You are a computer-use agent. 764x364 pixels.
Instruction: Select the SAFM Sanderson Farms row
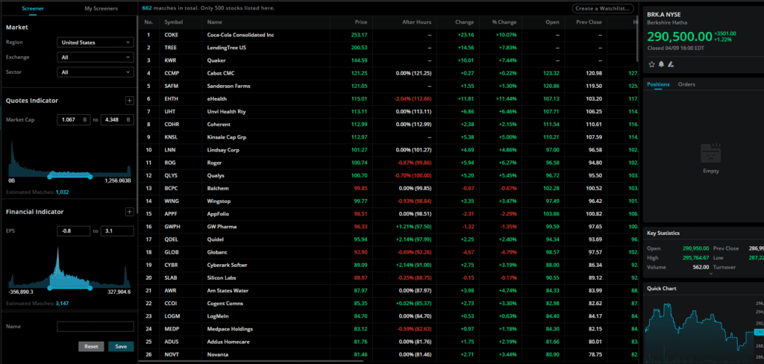(388, 86)
